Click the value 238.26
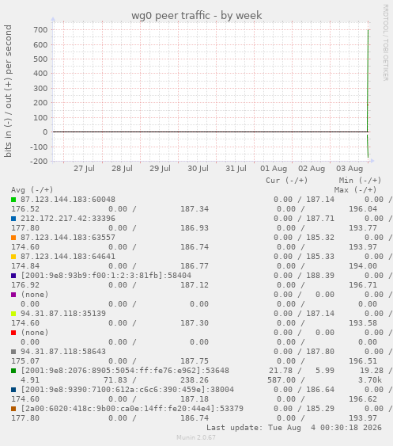Screen dimensions: 393x446 195,380
